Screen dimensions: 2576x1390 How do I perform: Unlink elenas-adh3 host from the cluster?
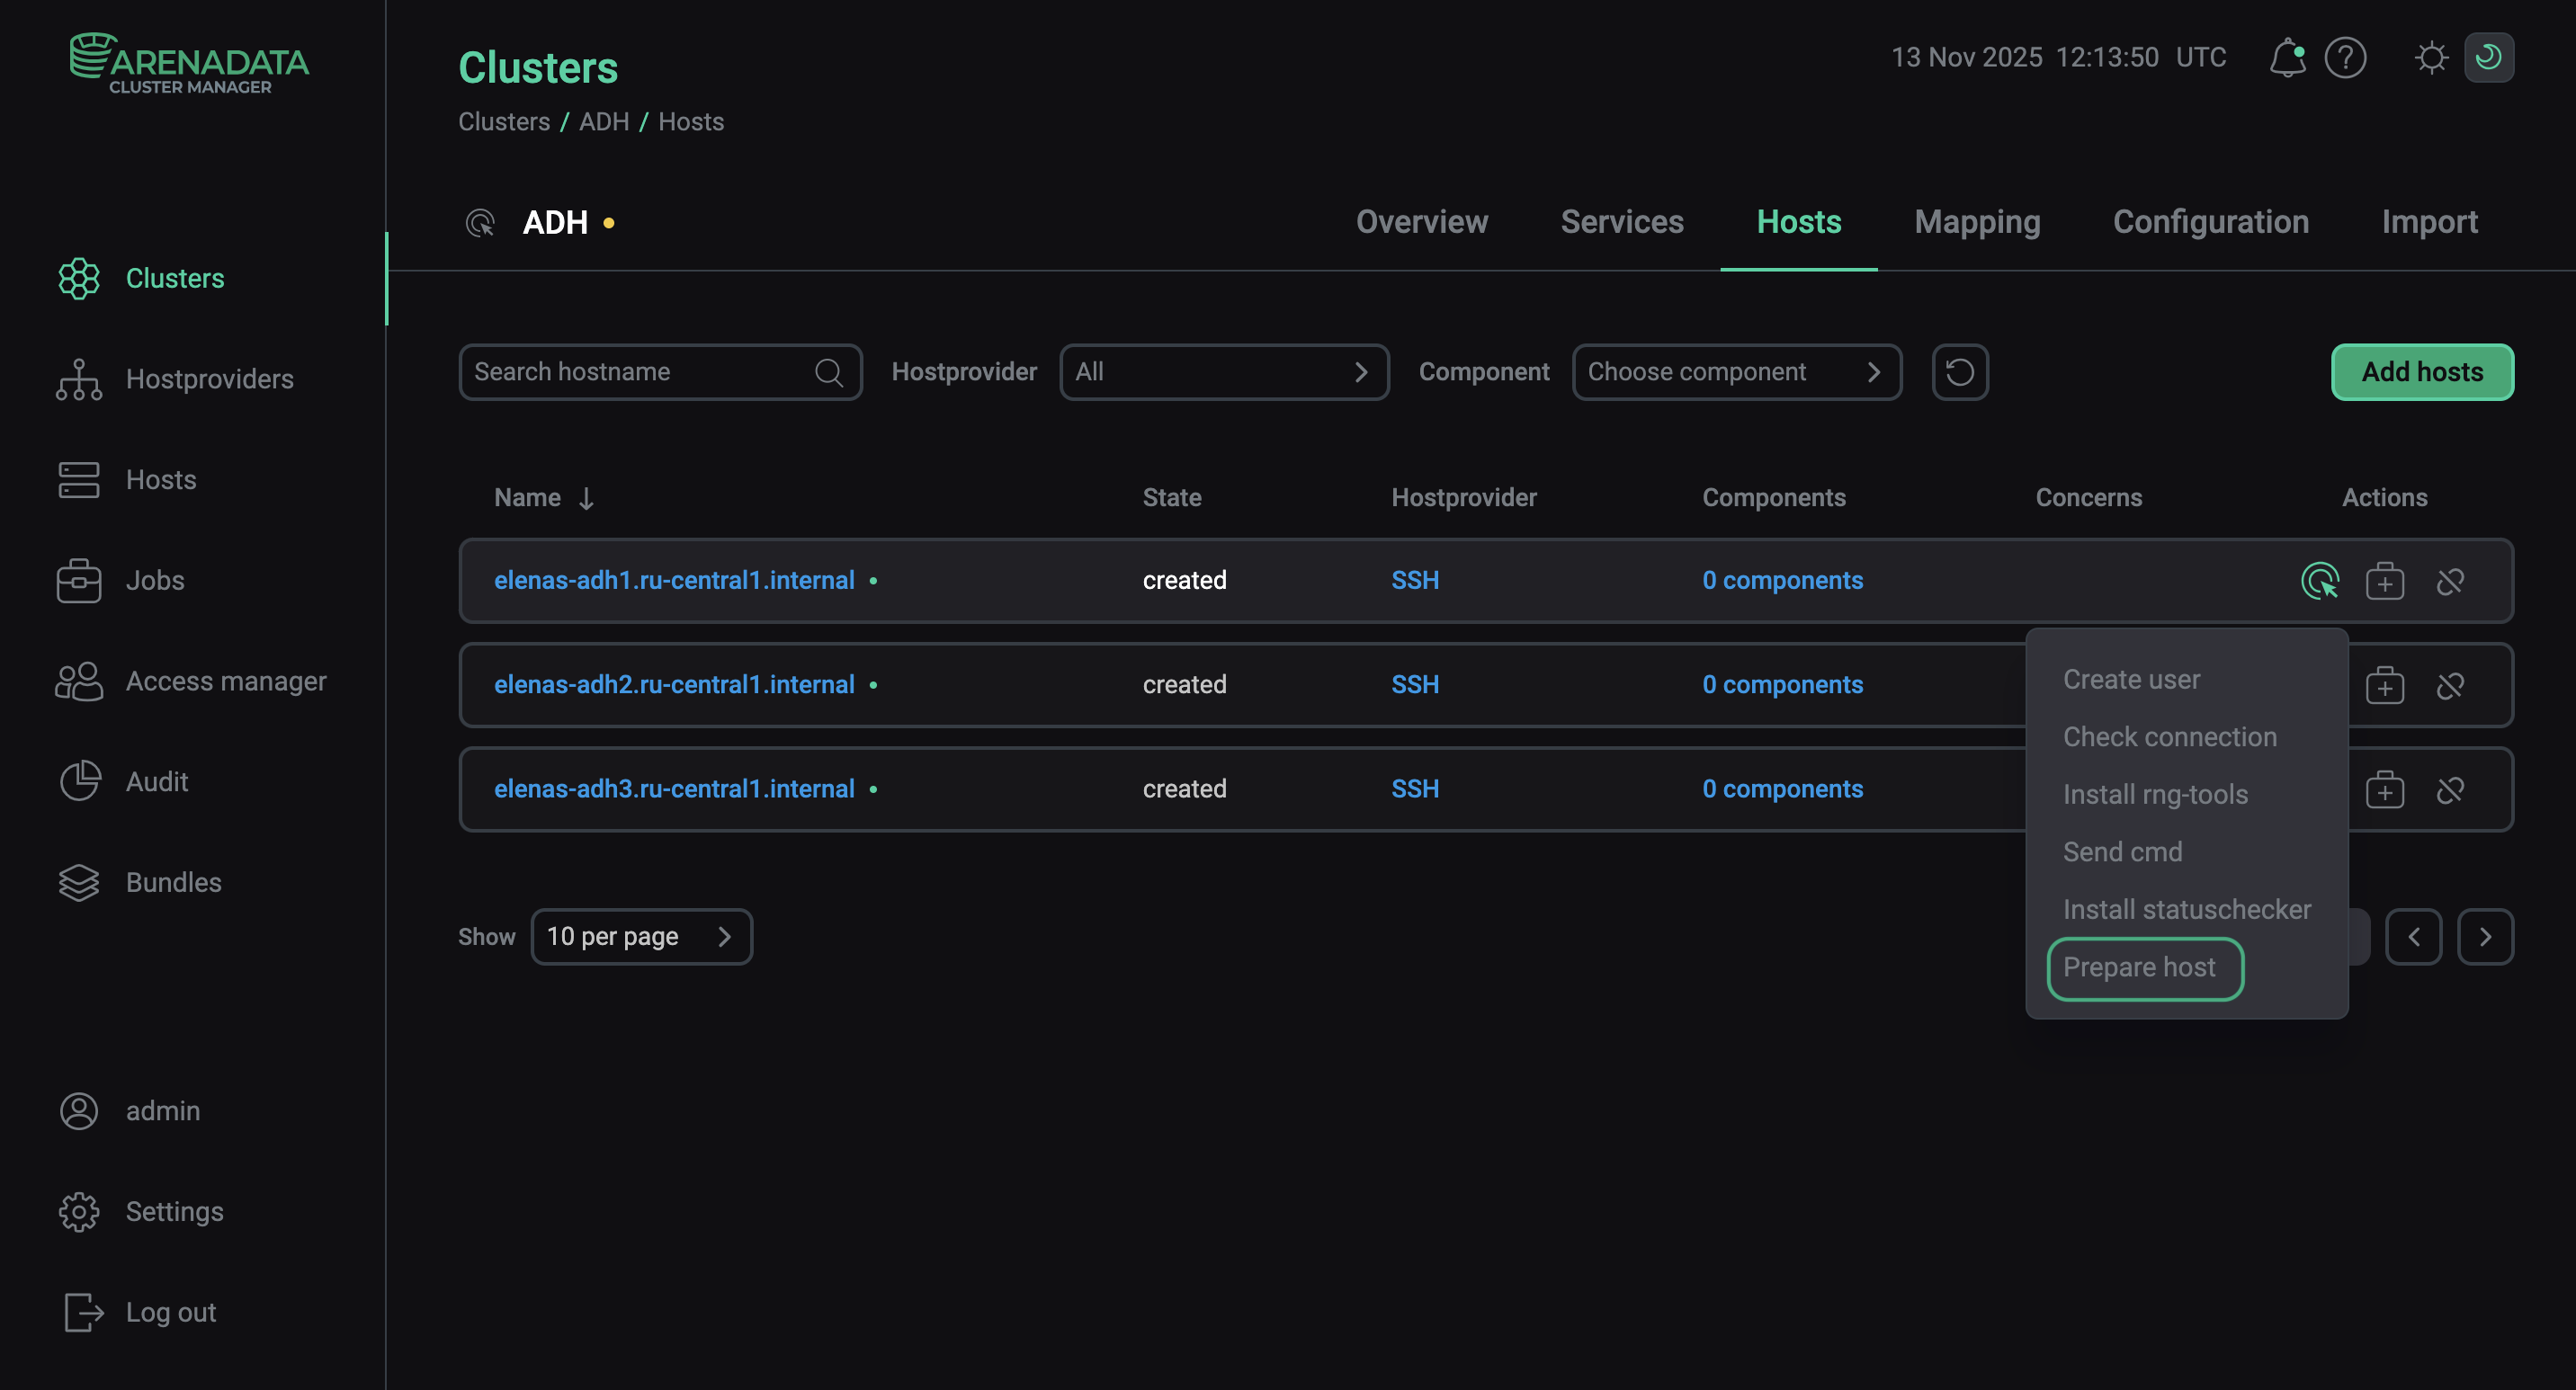(2451, 789)
